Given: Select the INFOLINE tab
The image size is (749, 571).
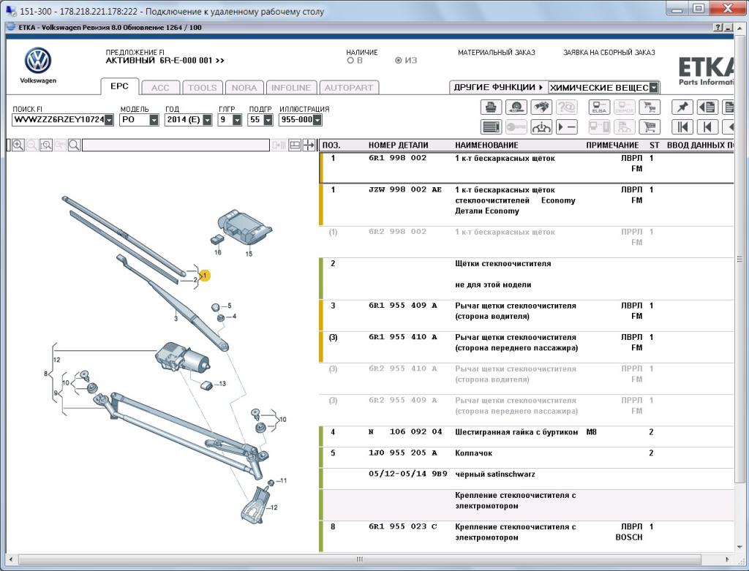Looking at the screenshot, I should tap(291, 88).
